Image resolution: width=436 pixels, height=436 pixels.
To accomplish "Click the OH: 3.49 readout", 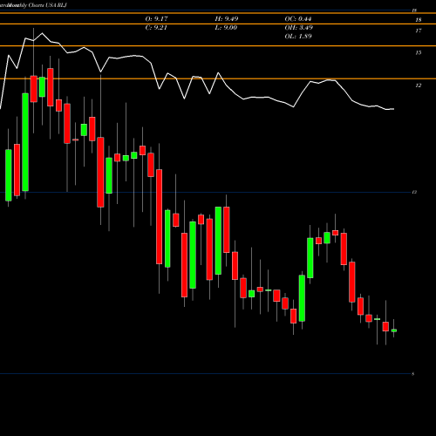I will click(x=298, y=28).
